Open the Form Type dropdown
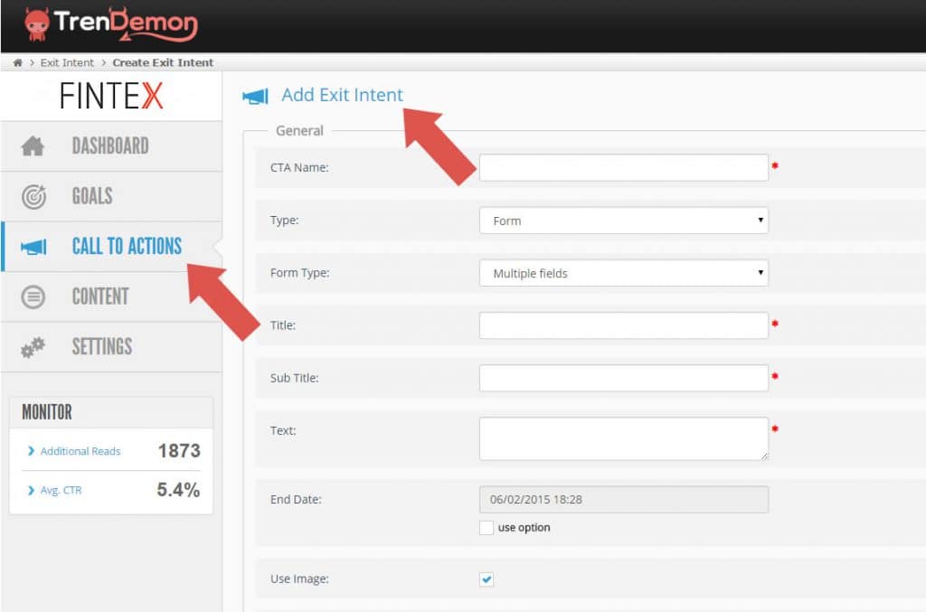Image resolution: width=926 pixels, height=612 pixels. pos(624,273)
